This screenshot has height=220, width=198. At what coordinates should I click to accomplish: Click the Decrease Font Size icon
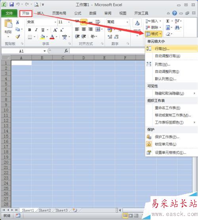point(62,30)
